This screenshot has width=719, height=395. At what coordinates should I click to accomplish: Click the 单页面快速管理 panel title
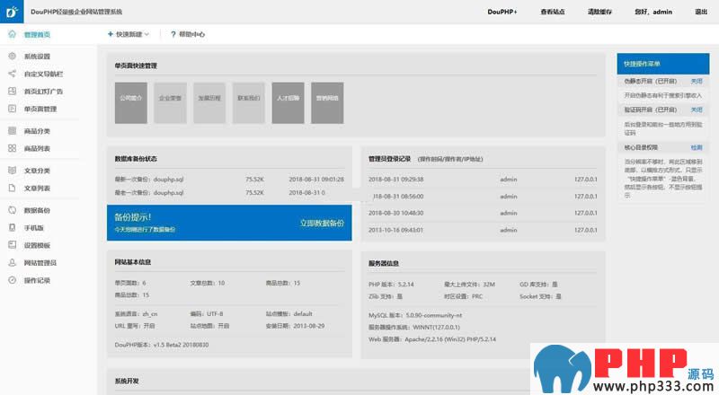point(136,66)
